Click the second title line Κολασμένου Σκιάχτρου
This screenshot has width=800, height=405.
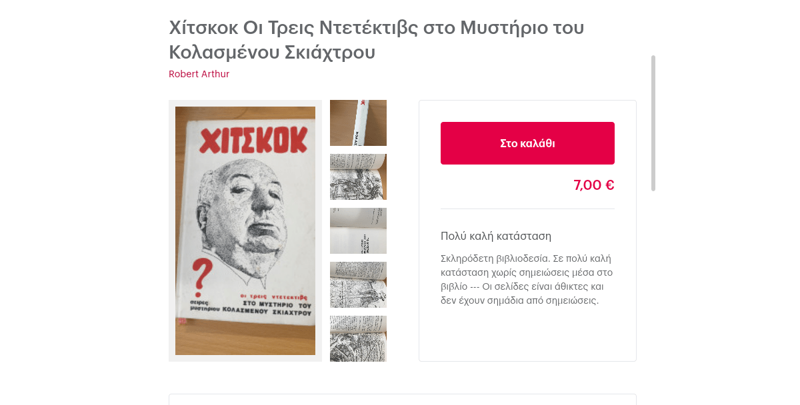point(272,52)
